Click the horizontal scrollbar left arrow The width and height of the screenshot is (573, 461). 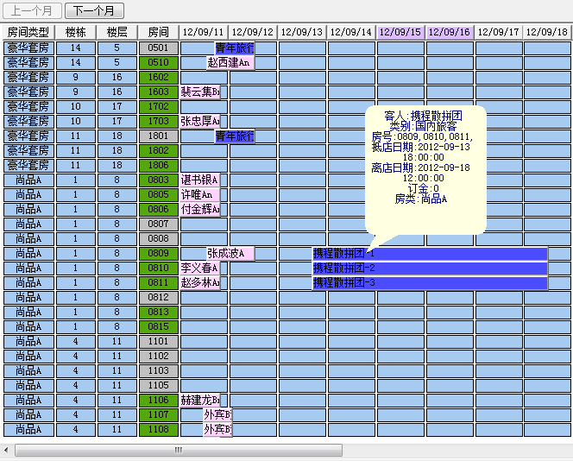(x=7, y=450)
